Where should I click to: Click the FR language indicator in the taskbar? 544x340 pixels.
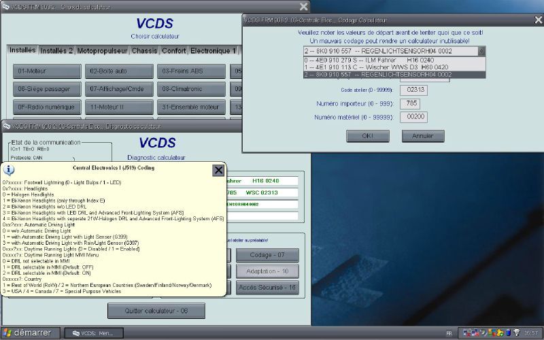click(449, 333)
